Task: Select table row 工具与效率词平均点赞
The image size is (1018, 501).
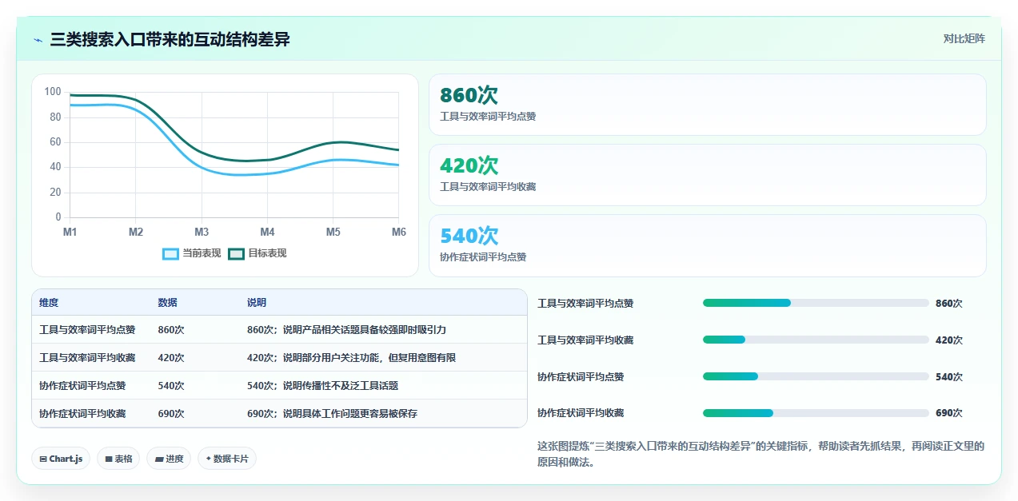Action: pyautogui.click(x=279, y=329)
